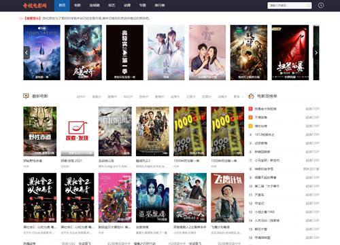Open the Foundation poster thumbnail

(x=41, y=52)
